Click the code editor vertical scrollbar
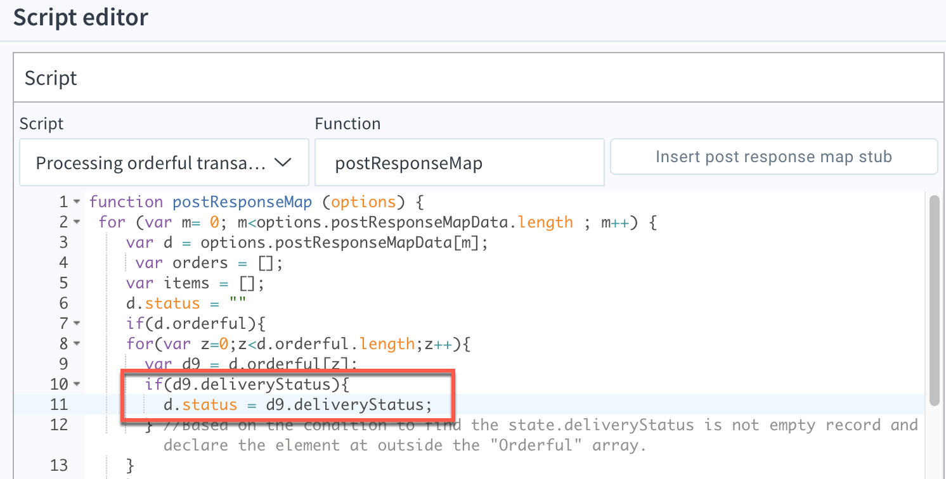This screenshot has height=479, width=946. click(x=934, y=300)
